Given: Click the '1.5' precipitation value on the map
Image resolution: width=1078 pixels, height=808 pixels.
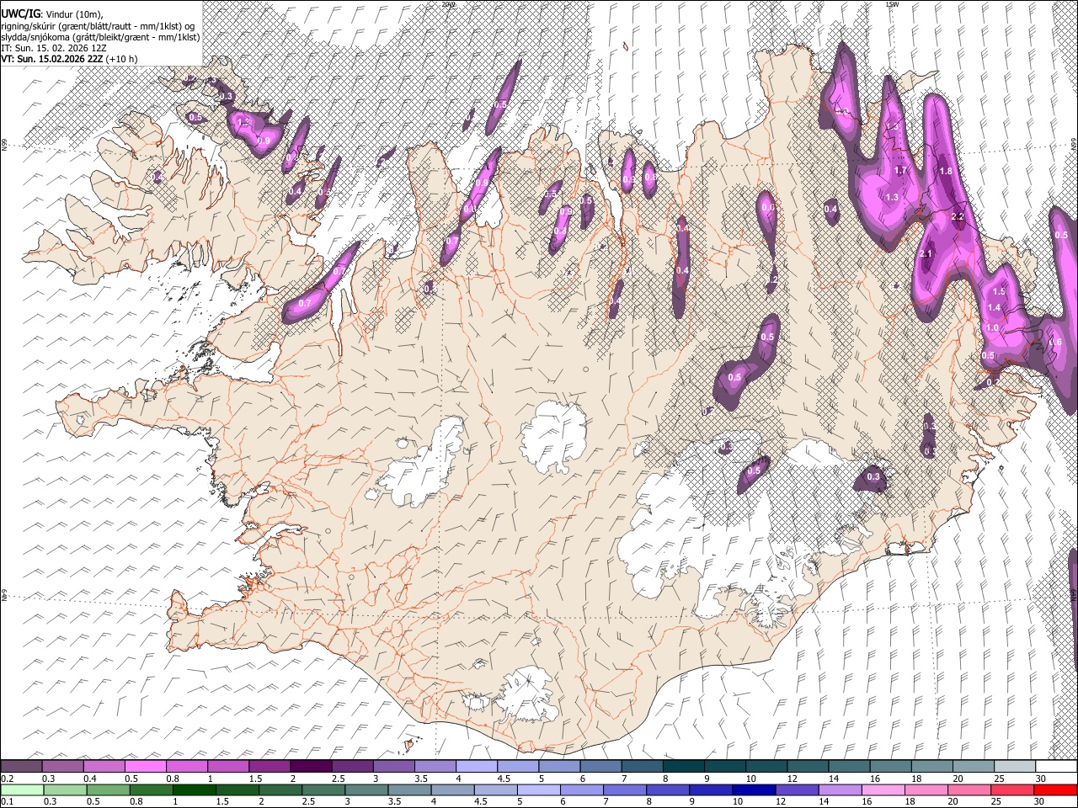Looking at the screenshot, I should [x=999, y=291].
